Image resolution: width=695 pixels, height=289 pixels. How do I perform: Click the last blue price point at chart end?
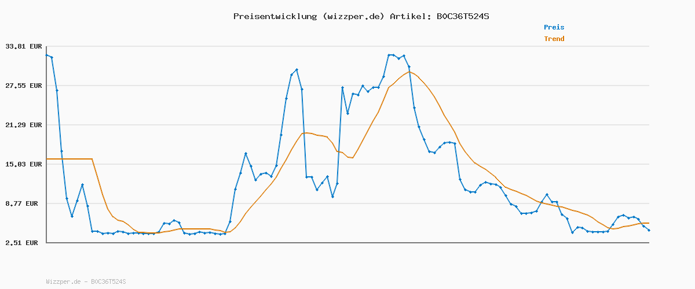pyautogui.click(x=649, y=231)
